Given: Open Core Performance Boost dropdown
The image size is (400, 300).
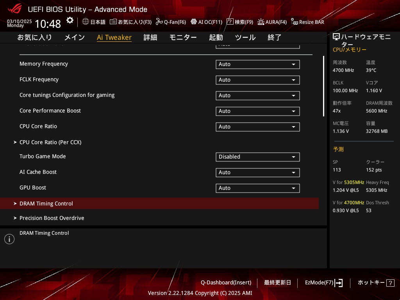Looking at the screenshot, I should pos(258,111).
